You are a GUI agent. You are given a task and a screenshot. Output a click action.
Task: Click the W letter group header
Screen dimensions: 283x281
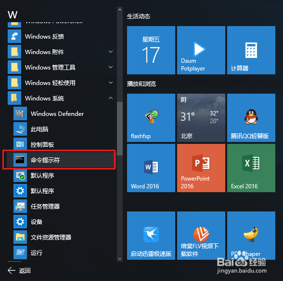point(13,14)
